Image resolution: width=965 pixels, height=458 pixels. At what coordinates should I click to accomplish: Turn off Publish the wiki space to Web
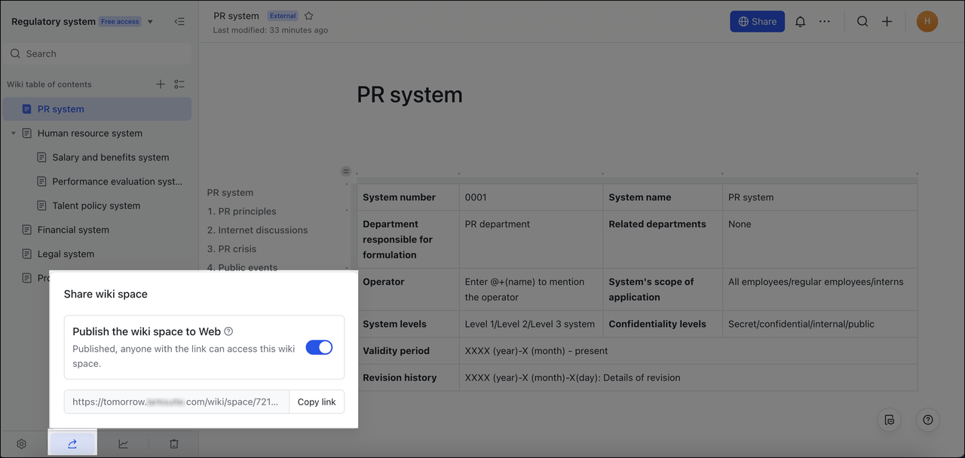[319, 347]
